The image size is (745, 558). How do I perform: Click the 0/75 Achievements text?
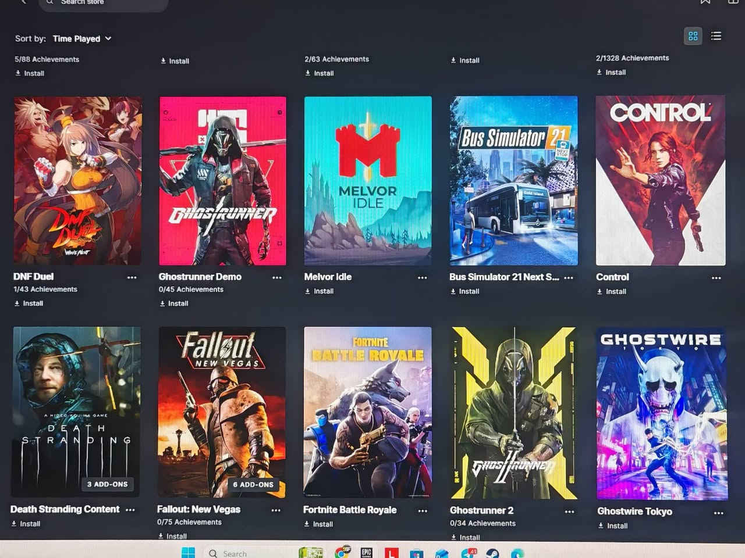pos(189,522)
